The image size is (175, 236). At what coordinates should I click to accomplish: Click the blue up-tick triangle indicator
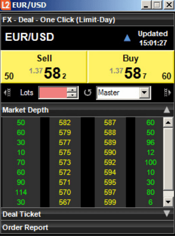(x=127, y=38)
